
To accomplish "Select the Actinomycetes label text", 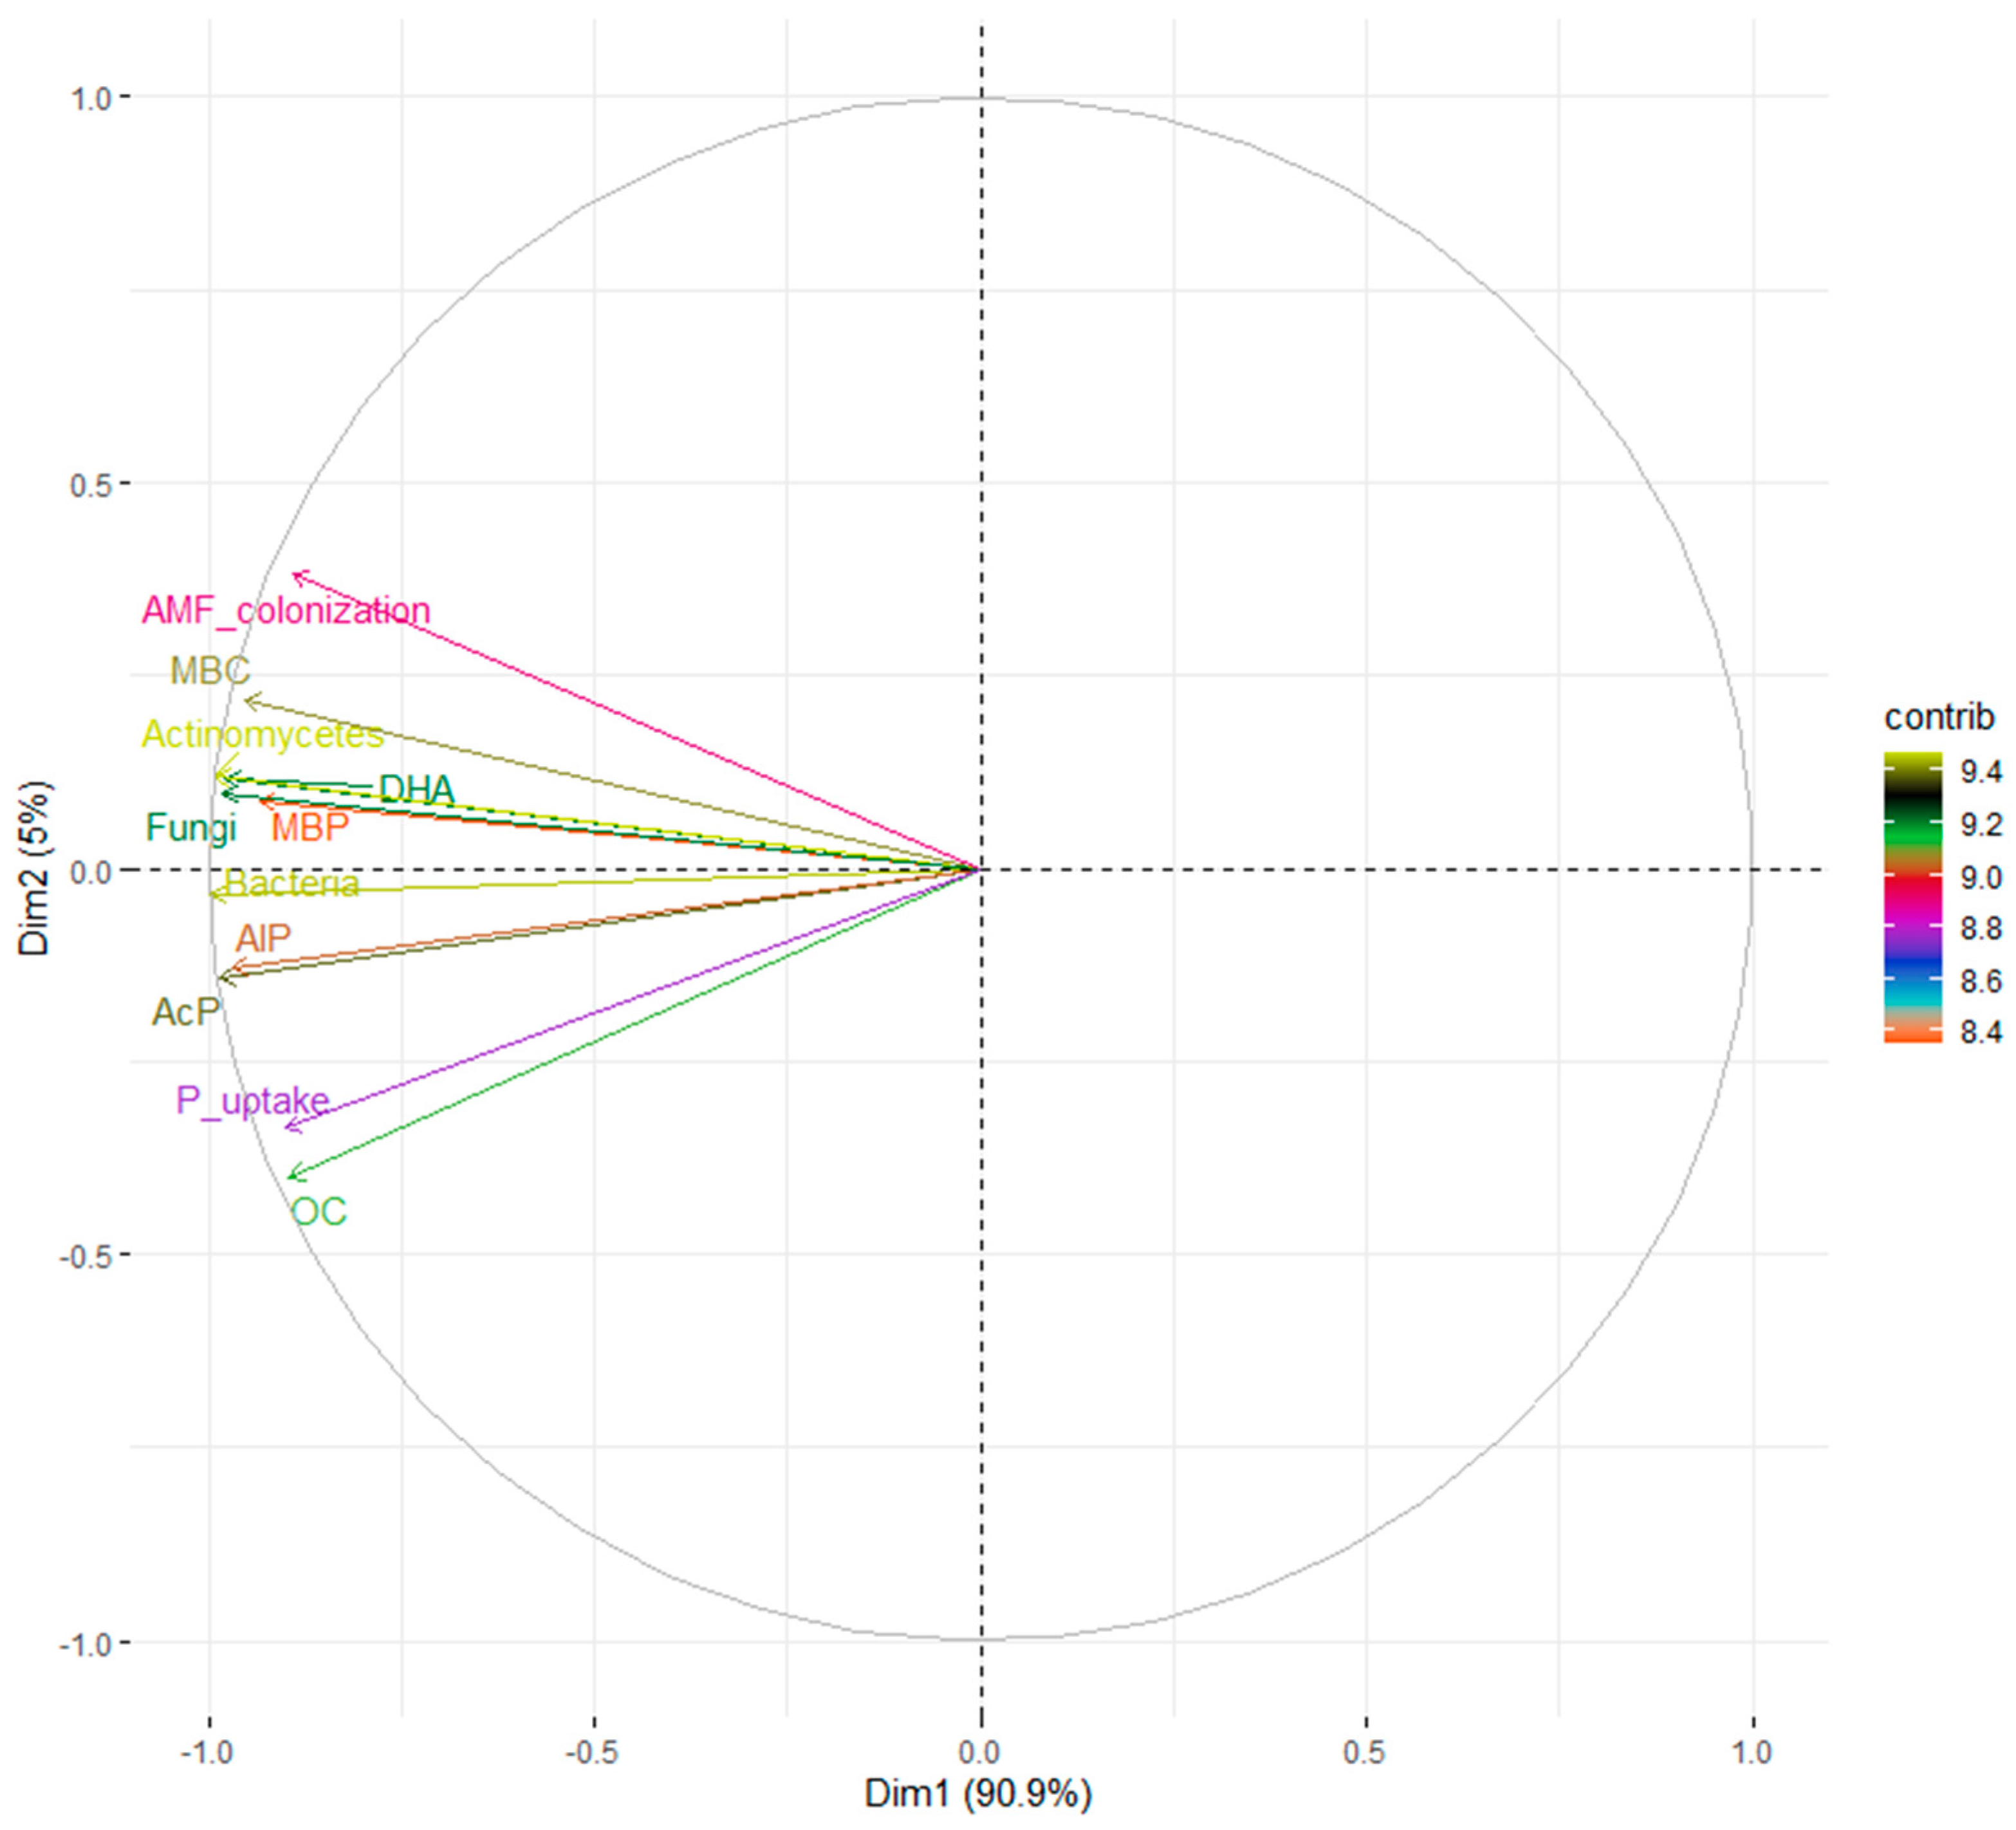I will click(263, 735).
